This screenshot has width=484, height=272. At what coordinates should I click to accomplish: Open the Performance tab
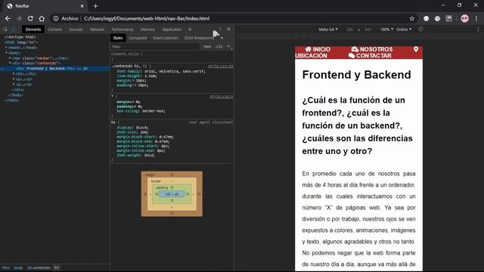click(123, 29)
